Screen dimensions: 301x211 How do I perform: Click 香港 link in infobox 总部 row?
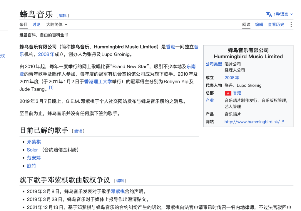tap(237, 93)
